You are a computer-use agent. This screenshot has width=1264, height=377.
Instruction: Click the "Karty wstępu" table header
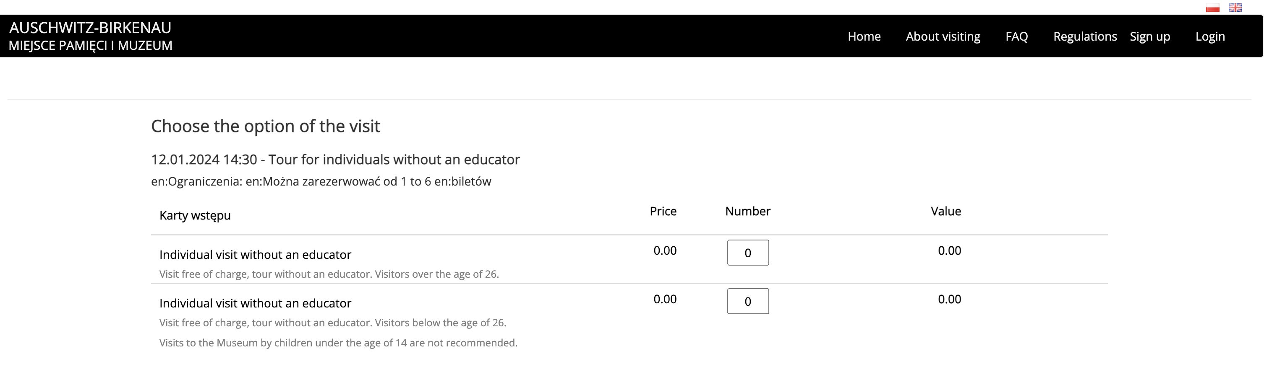[195, 215]
